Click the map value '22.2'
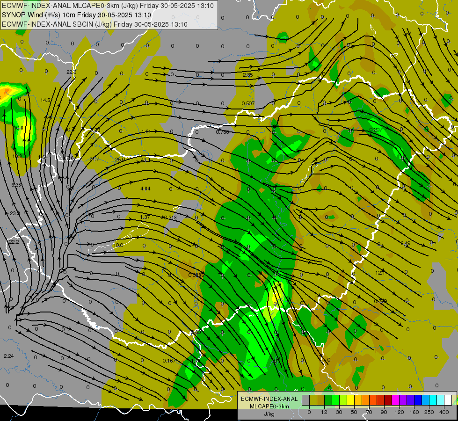 14,242
